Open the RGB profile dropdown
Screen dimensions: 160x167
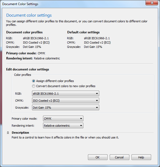coord(66,94)
